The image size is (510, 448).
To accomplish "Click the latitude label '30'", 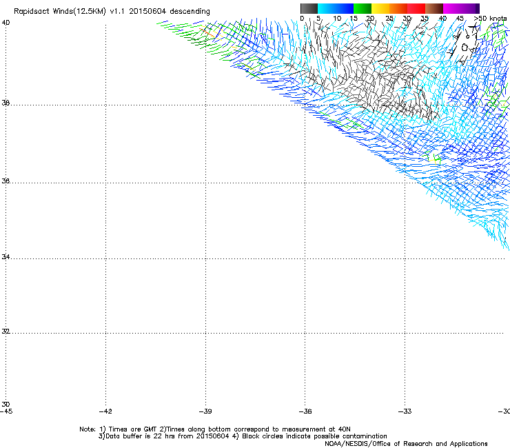I will coord(6,405).
